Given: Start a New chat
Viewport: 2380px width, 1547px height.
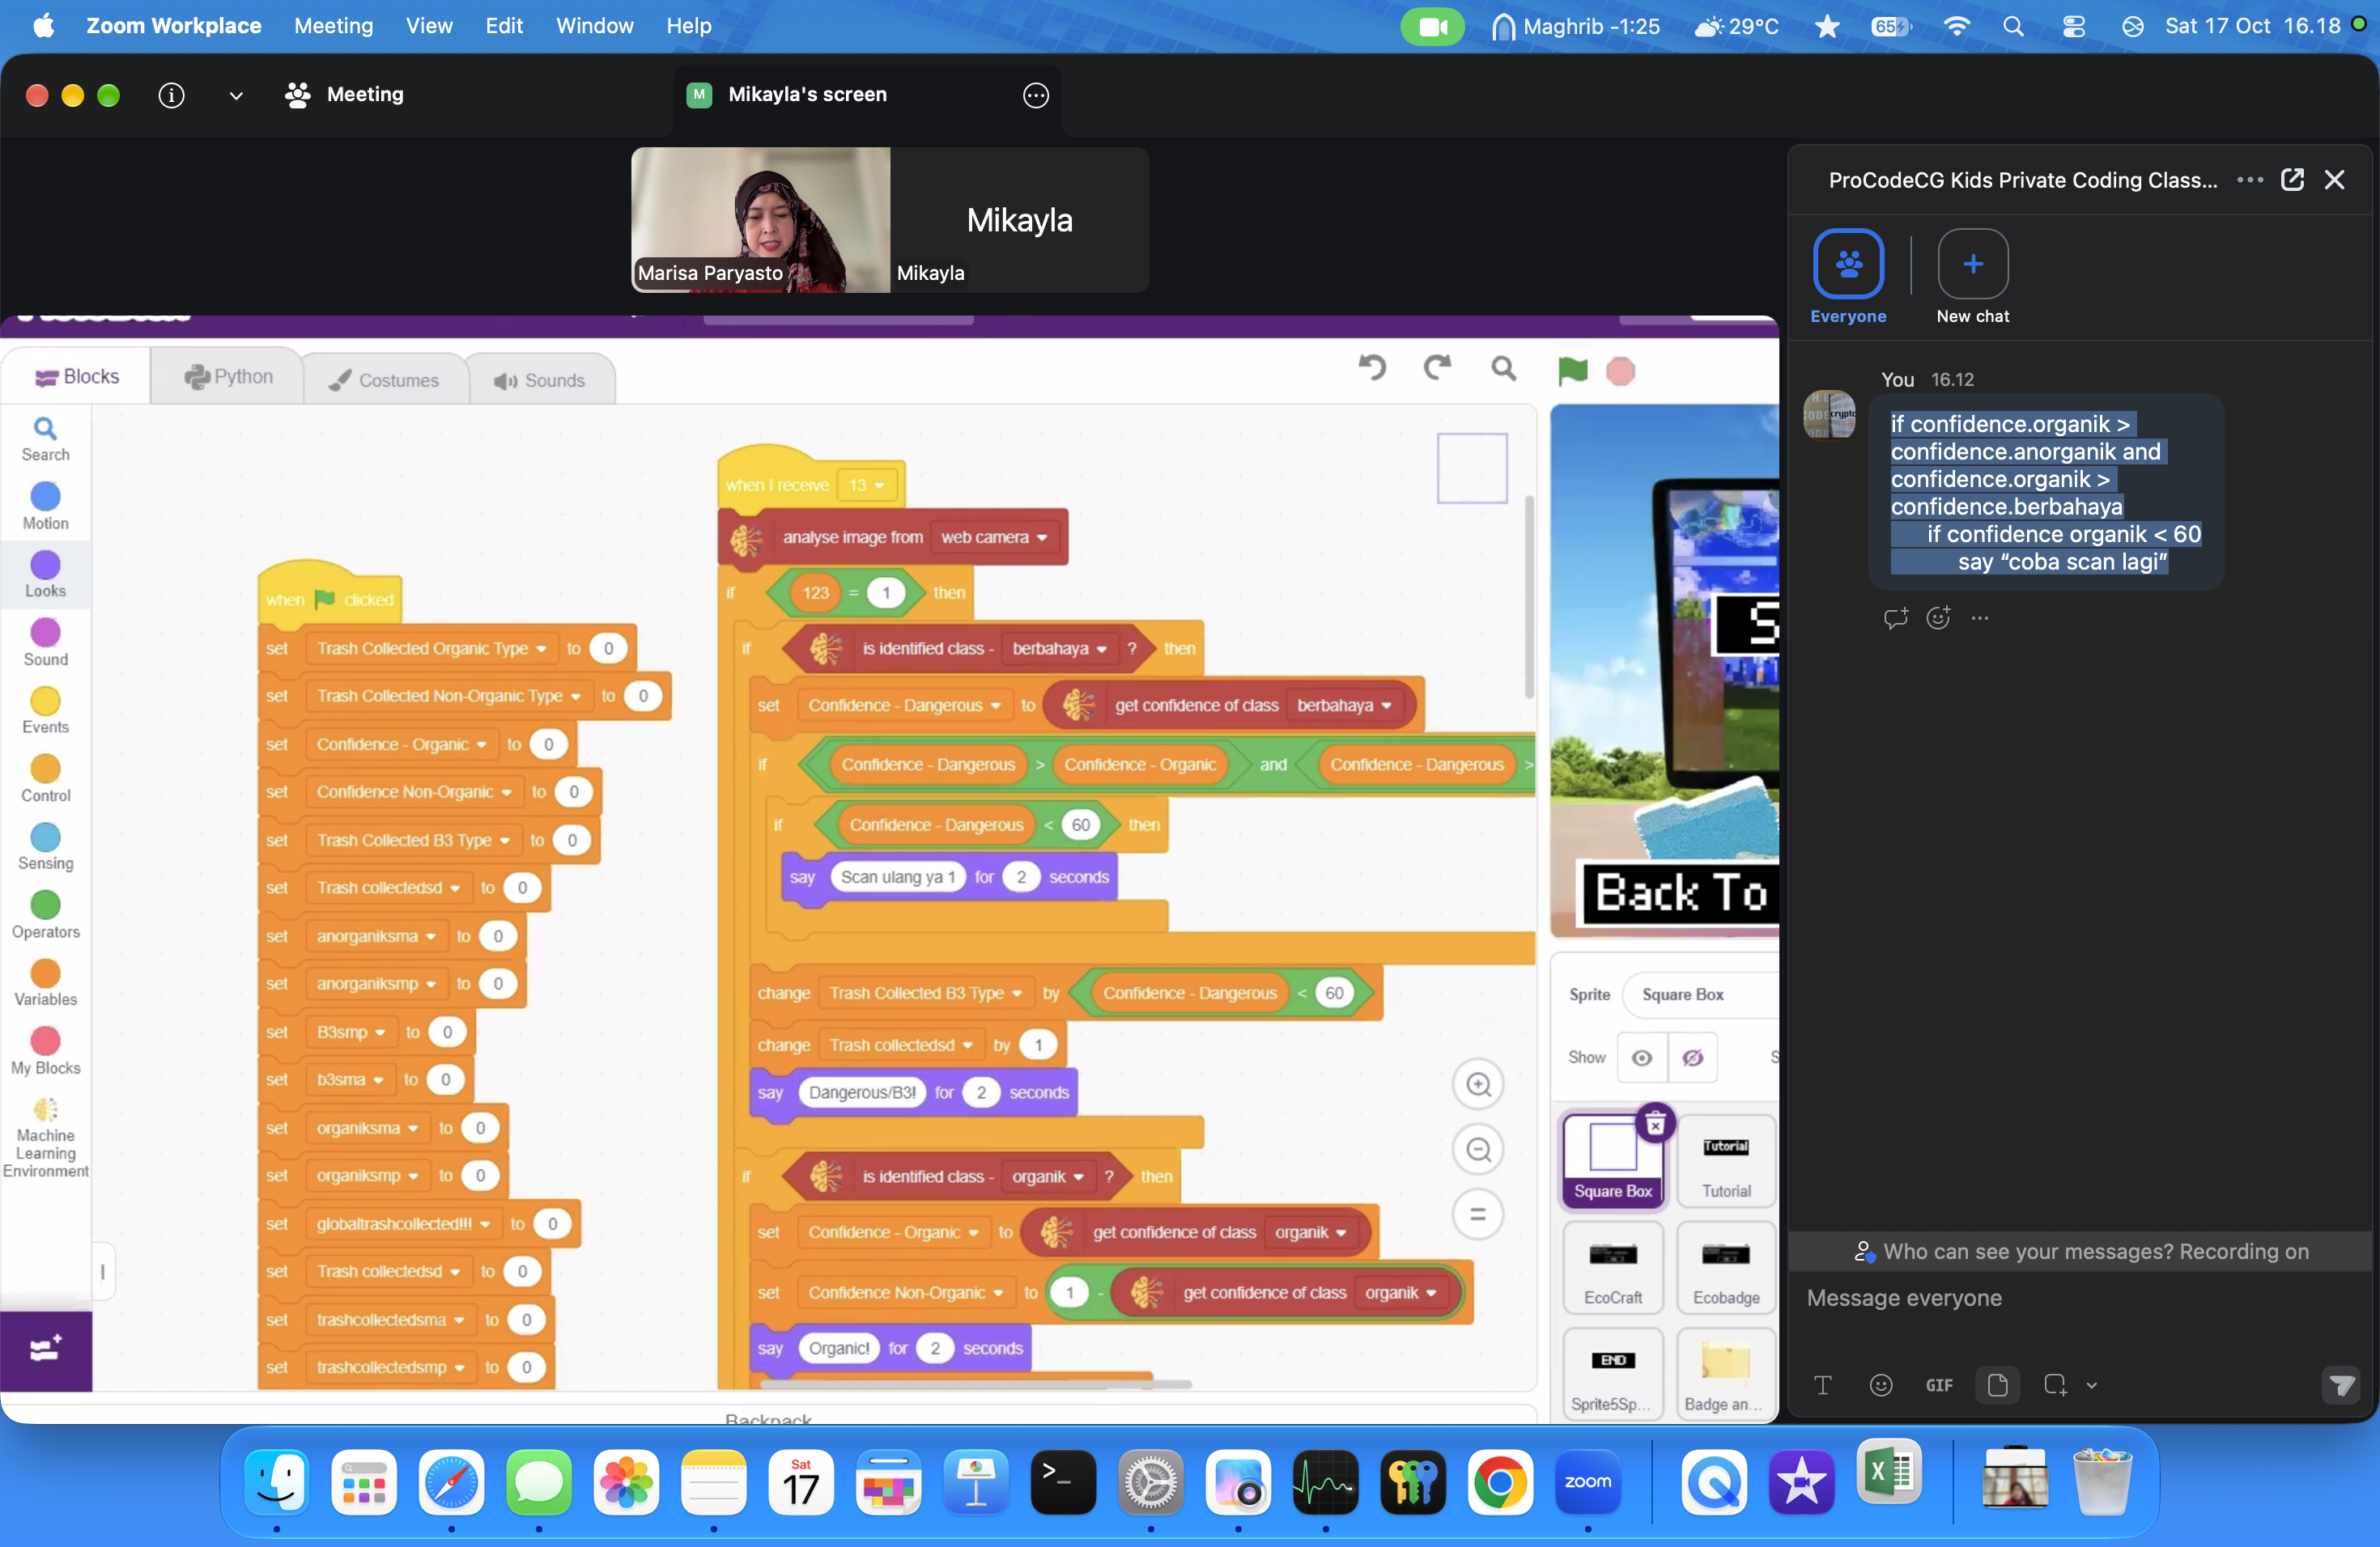Looking at the screenshot, I should point(1972,277).
